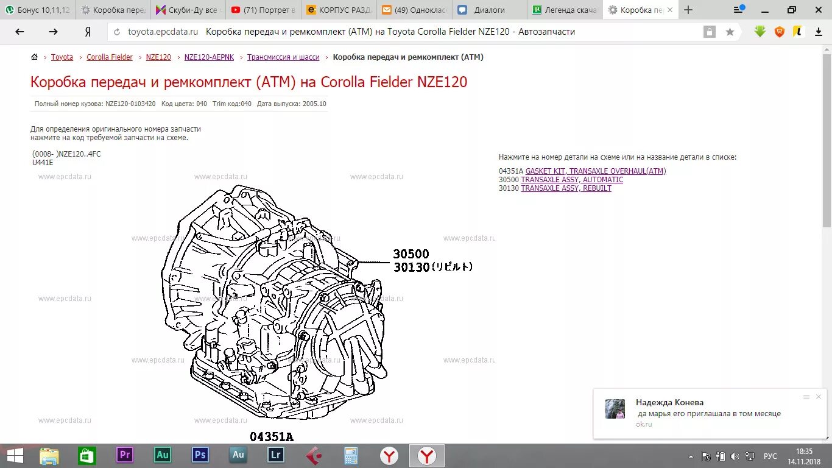Click the reload icon in the address bar
The height and width of the screenshot is (468, 832).
118,32
